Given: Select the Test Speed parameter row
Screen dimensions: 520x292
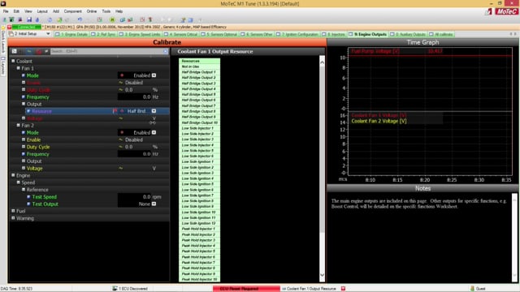Looking at the screenshot, I should tap(89, 196).
